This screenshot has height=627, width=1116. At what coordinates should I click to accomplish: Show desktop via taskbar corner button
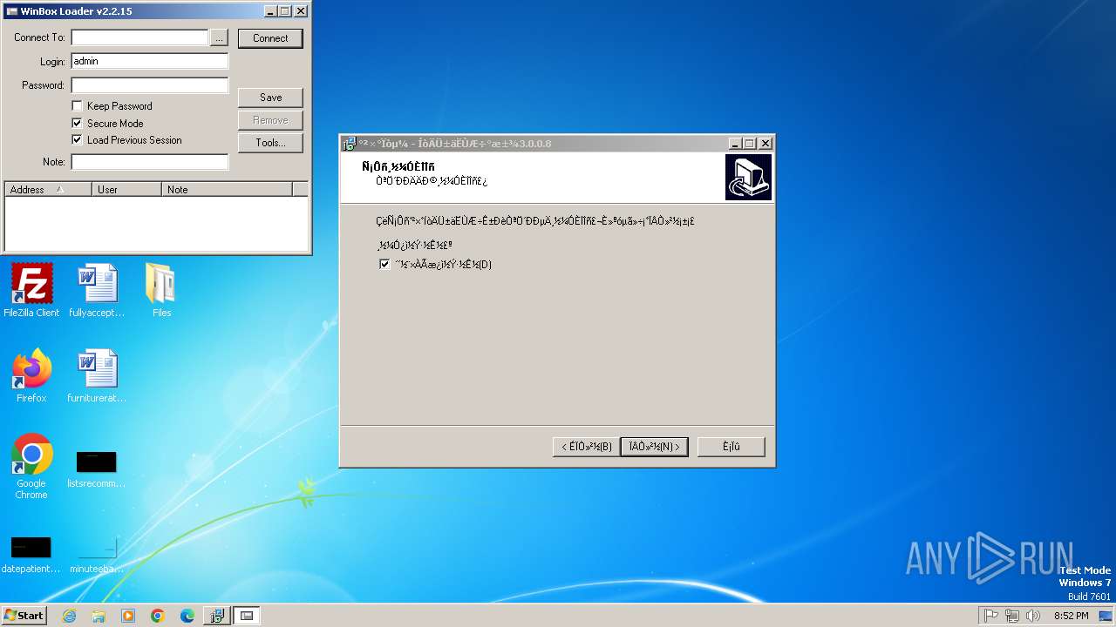pyautogui.click(x=1107, y=616)
